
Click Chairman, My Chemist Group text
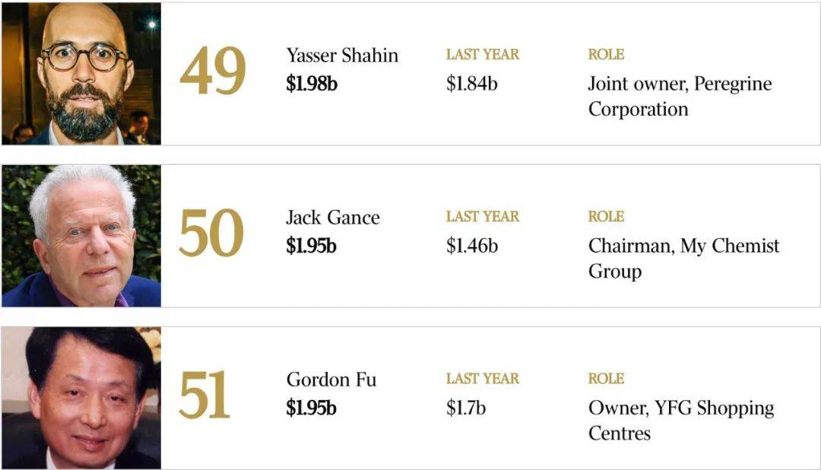[684, 259]
